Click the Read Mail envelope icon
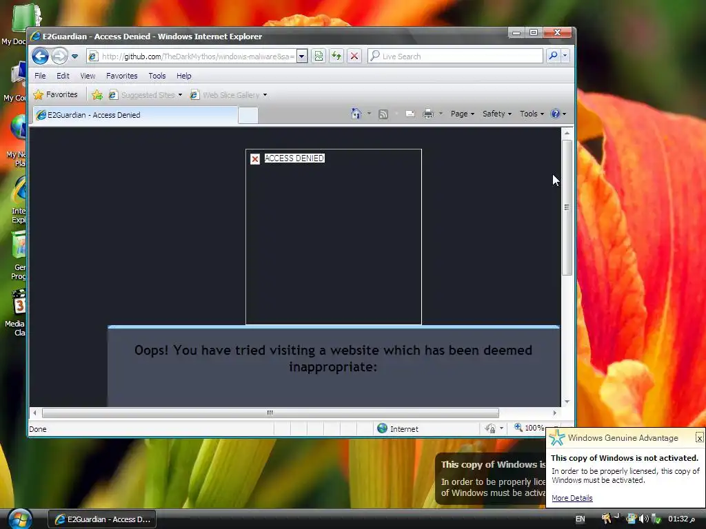Screen dimensions: 706x529 click(410, 114)
